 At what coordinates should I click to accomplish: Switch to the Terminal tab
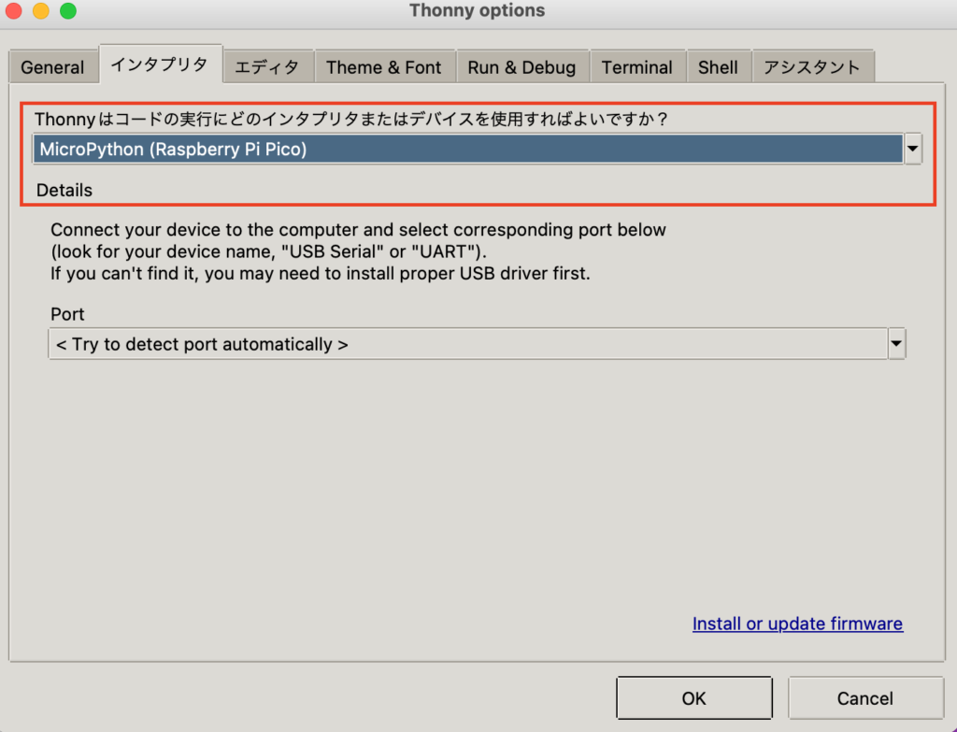click(637, 67)
